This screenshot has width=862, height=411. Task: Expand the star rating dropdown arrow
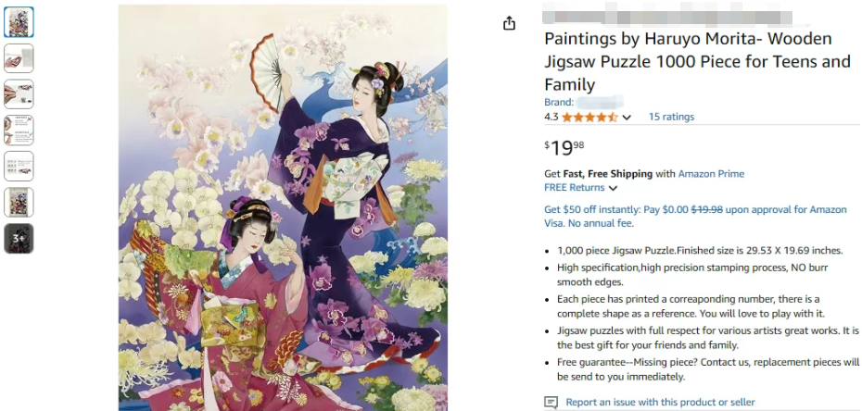(627, 118)
